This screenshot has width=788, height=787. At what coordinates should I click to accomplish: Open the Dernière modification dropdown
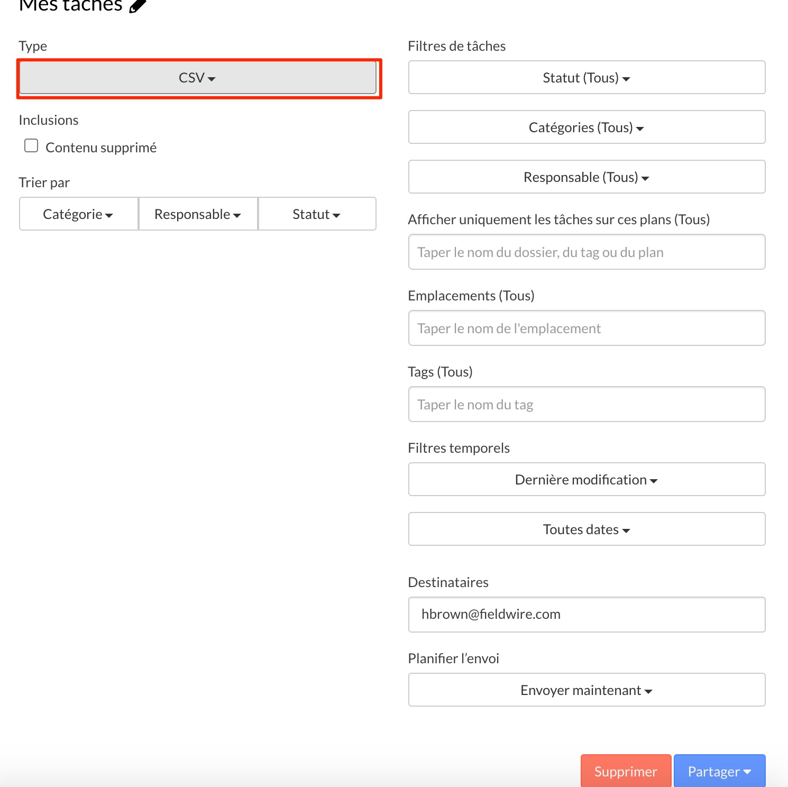(x=586, y=480)
